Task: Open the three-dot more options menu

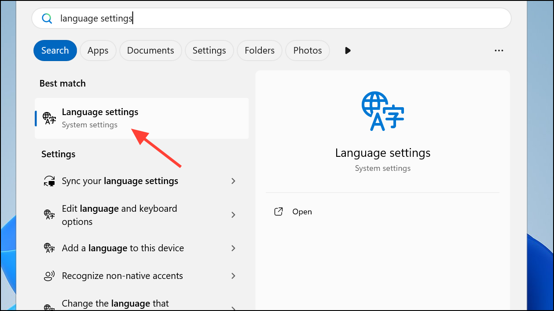Action: tap(499, 51)
